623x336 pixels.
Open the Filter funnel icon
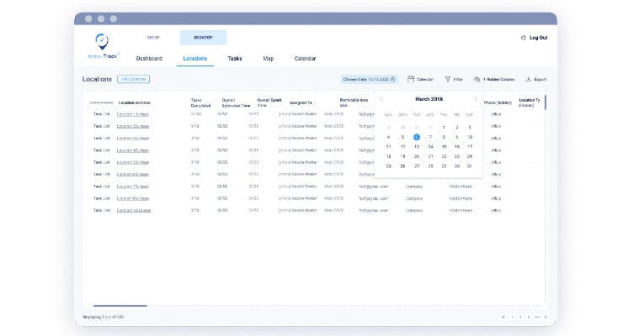point(447,79)
